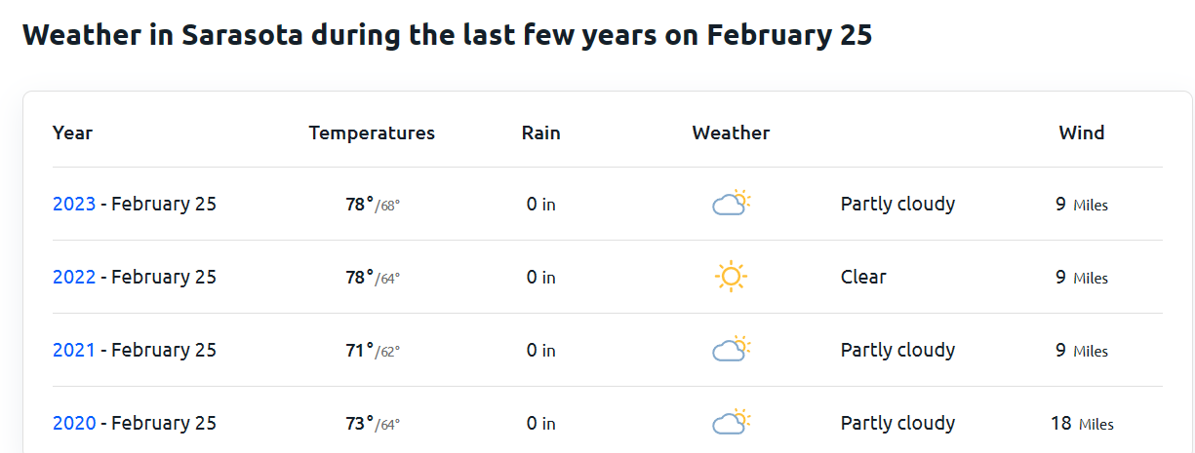1195x453 pixels.
Task: Select the 78°/68° temperature for 2023
Action: tap(373, 205)
